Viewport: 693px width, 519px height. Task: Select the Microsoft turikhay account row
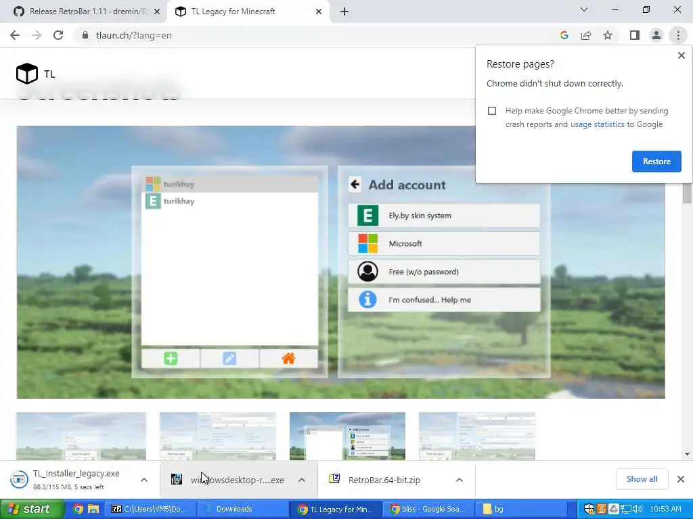click(230, 184)
